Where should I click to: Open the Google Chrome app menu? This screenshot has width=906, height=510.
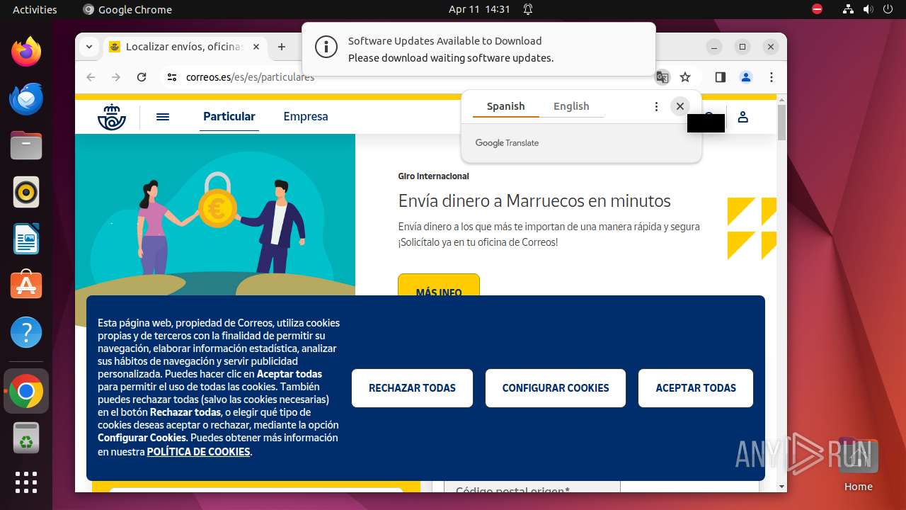click(x=127, y=9)
